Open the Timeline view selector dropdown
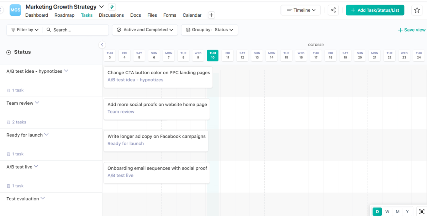This screenshot has height=216, width=427. point(300,10)
